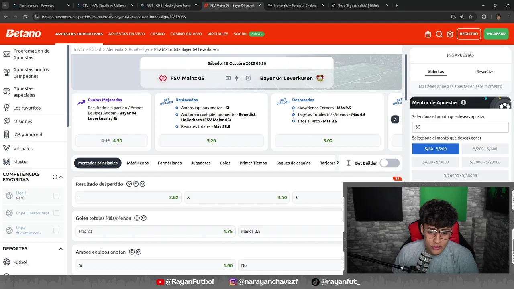
Task: Bet on Más 2.5 goals at 1.75
Action: coord(155,231)
